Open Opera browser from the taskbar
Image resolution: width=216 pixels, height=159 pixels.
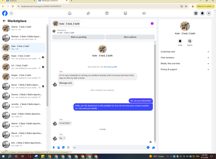pyautogui.click(x=29, y=156)
